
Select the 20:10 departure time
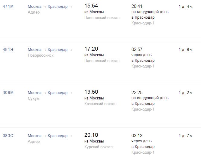point(91,135)
